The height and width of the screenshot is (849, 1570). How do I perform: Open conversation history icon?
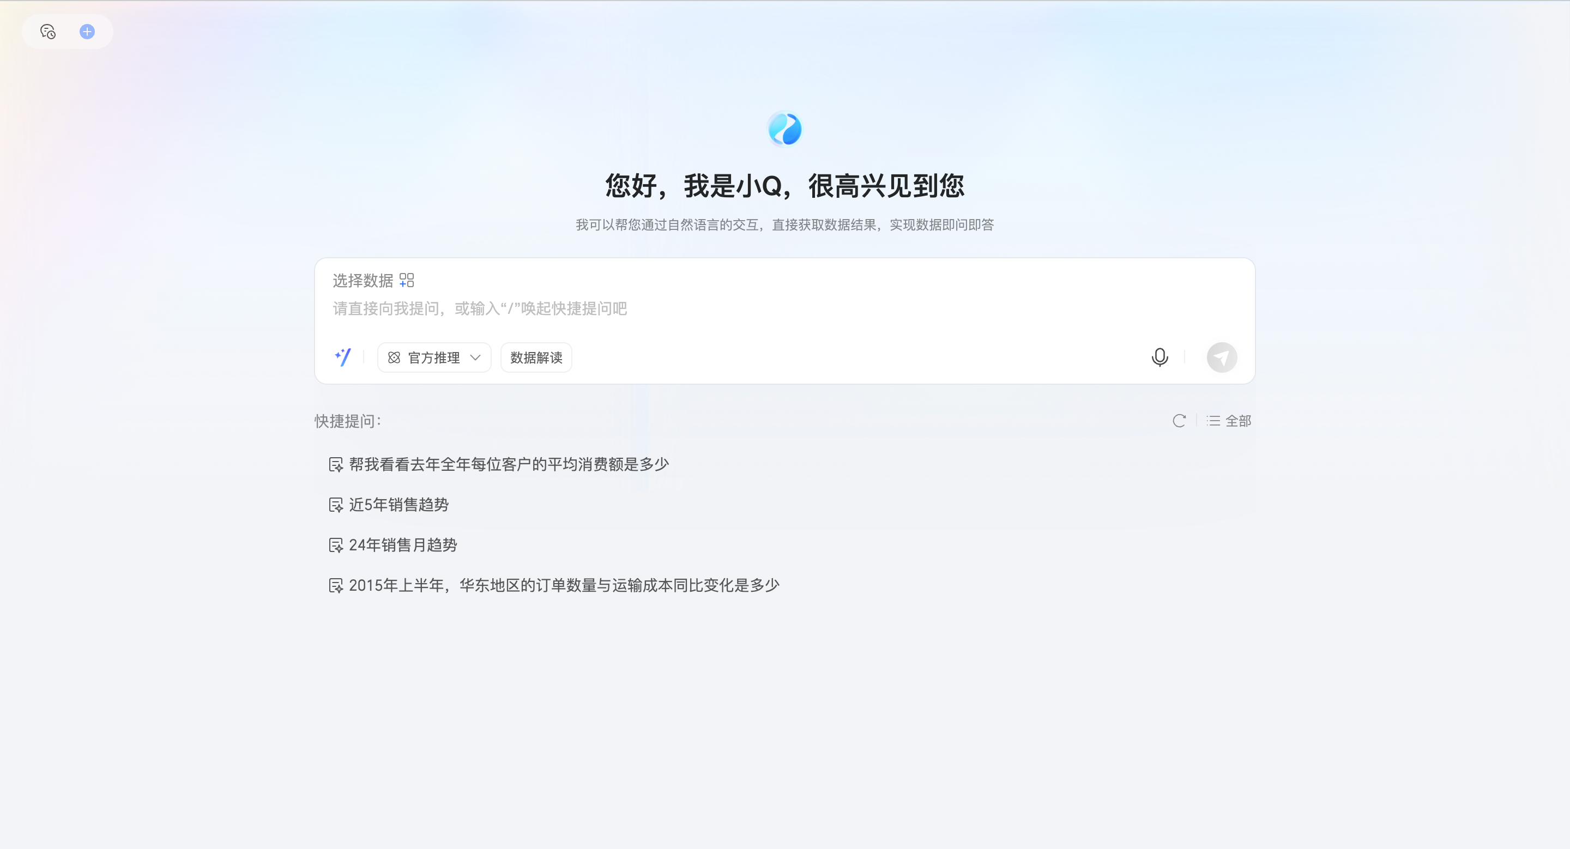(48, 32)
